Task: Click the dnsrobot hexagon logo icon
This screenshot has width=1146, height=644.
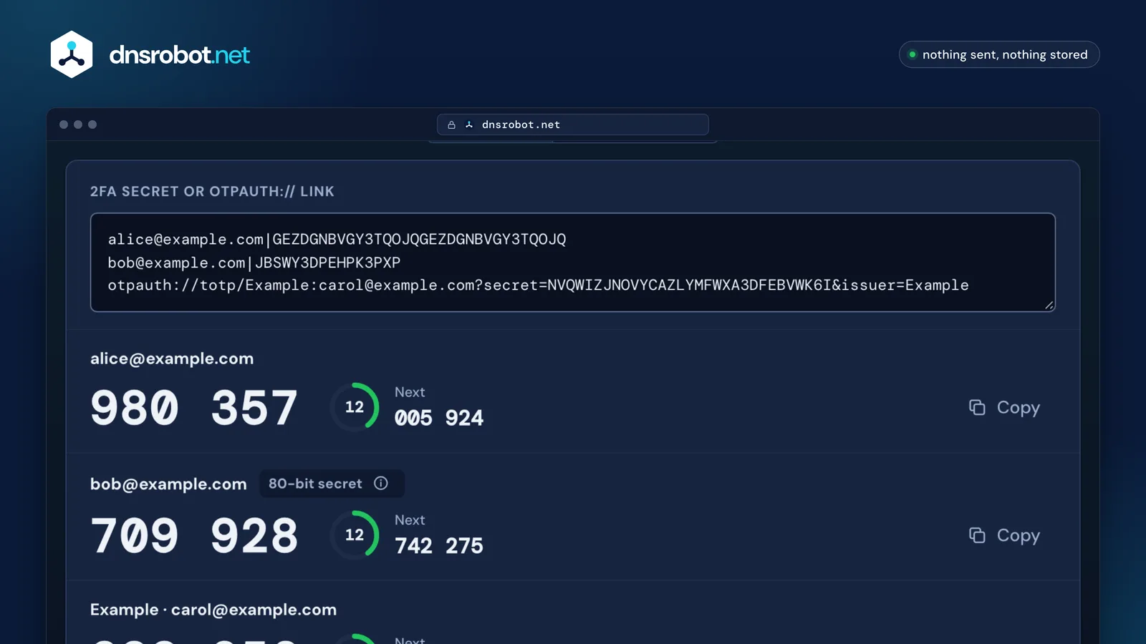Action: tap(72, 54)
